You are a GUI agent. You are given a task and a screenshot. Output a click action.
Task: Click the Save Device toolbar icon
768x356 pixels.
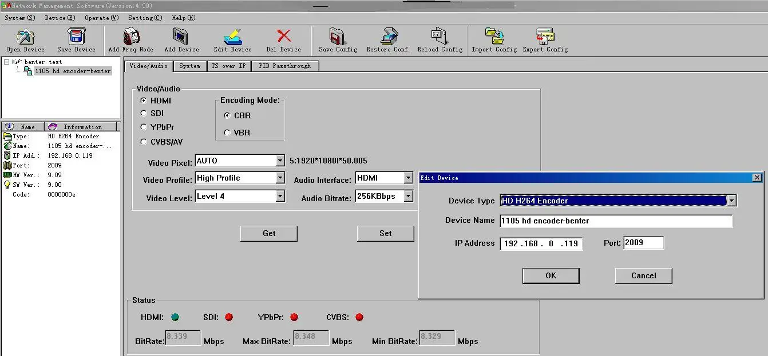tap(75, 39)
